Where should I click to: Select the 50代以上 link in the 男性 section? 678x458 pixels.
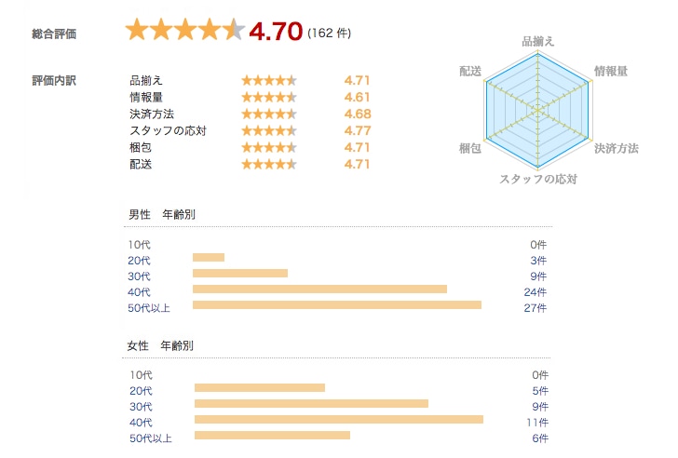click(x=149, y=308)
